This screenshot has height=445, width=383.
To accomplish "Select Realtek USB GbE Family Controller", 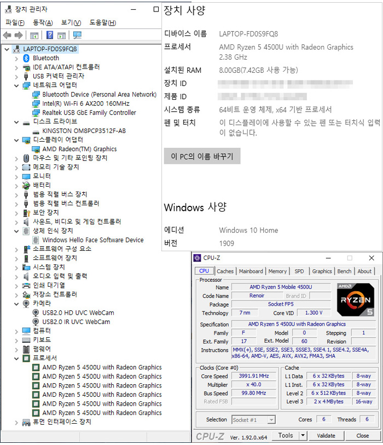I will pyautogui.click(x=89, y=113).
